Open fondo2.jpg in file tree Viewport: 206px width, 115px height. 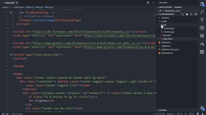[169, 32]
